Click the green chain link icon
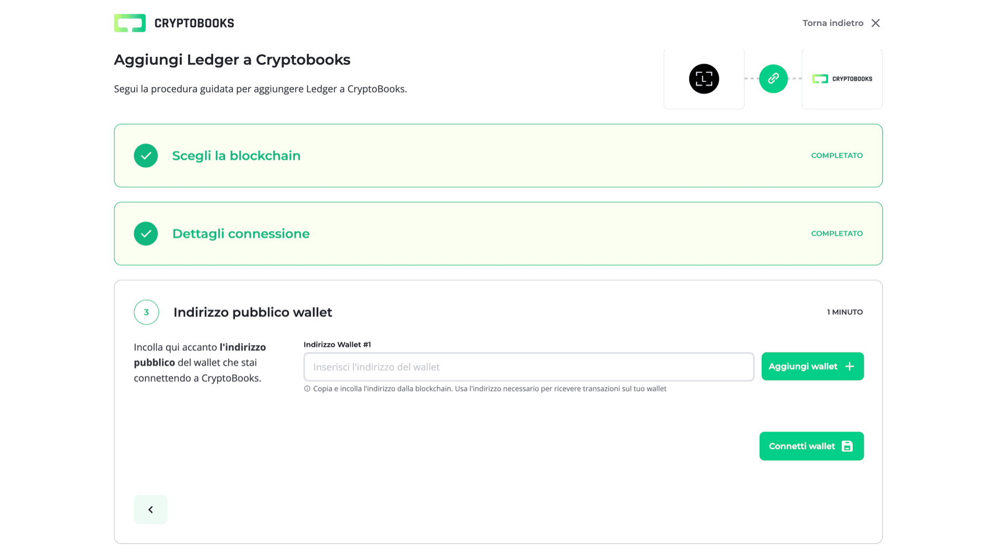993x555 pixels. click(773, 79)
